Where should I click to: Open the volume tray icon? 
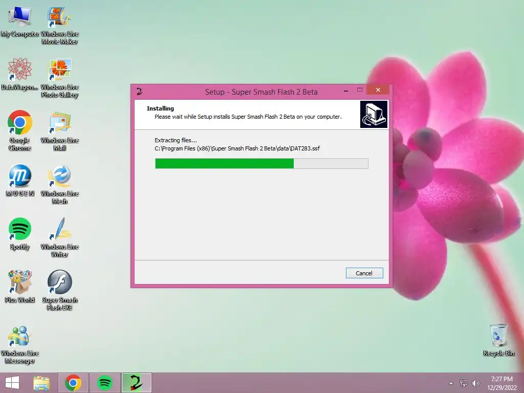[x=476, y=383]
